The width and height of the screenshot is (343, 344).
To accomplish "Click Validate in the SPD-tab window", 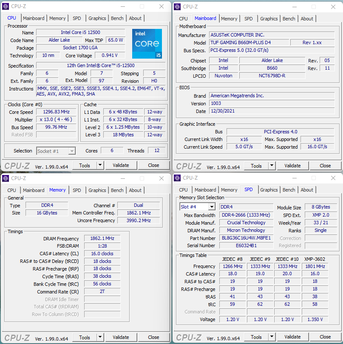I will click(293, 337).
